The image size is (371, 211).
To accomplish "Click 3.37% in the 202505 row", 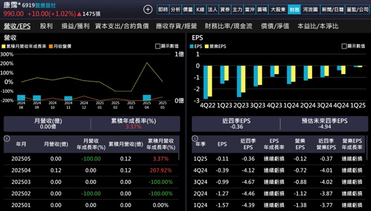I will [161, 159].
